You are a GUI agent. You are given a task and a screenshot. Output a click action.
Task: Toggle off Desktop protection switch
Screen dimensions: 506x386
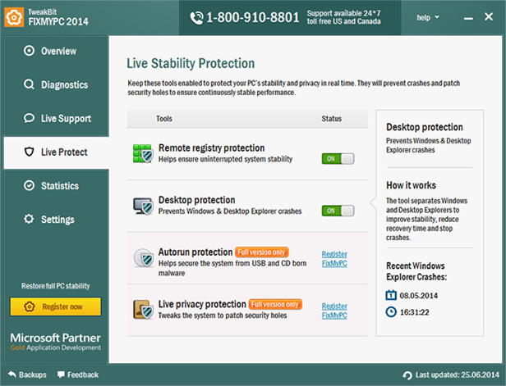pos(338,211)
